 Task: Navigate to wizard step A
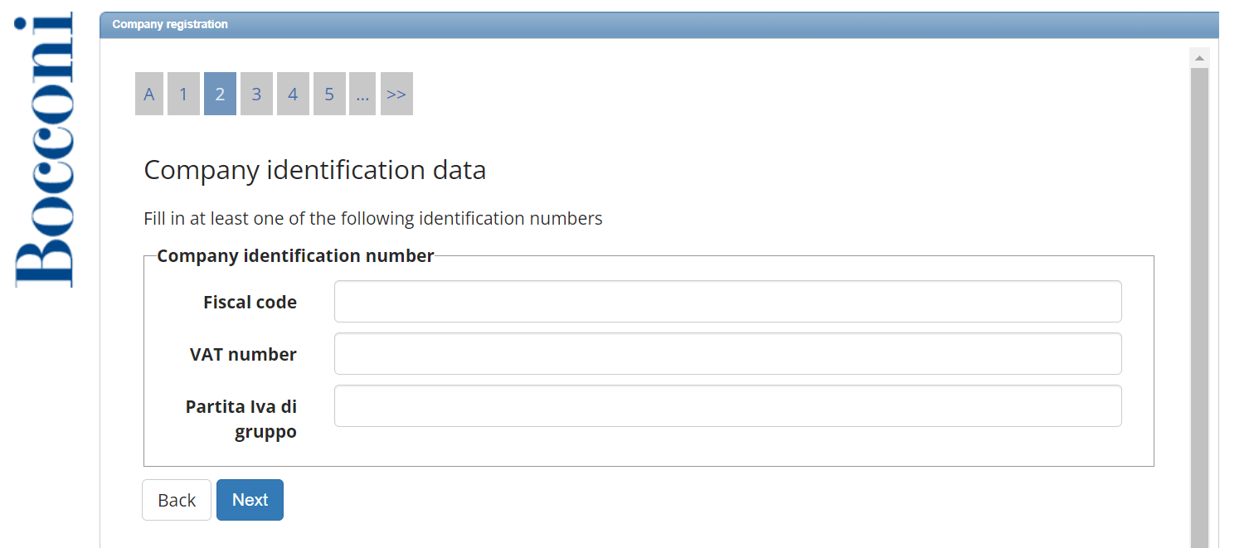(148, 93)
